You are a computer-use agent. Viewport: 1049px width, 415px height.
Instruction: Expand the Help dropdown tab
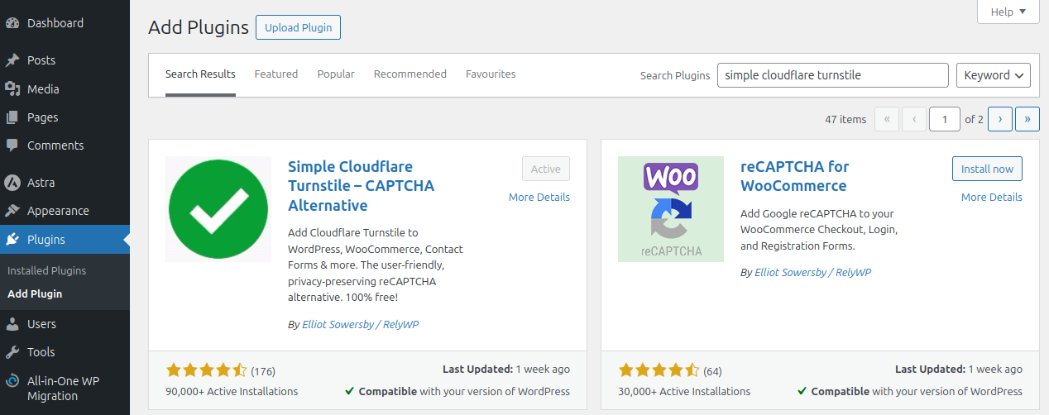(x=1008, y=12)
